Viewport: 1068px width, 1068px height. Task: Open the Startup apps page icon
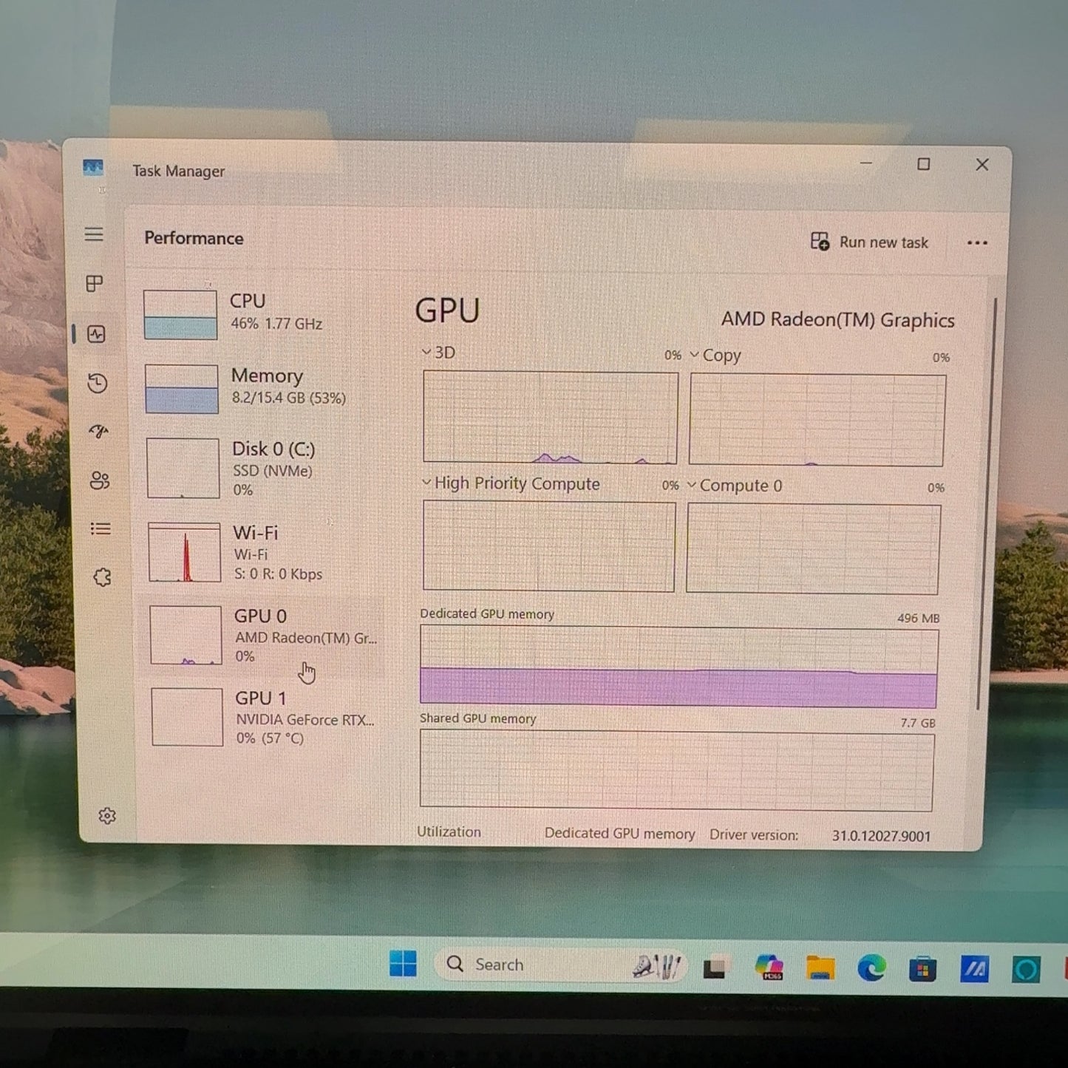[x=98, y=432]
